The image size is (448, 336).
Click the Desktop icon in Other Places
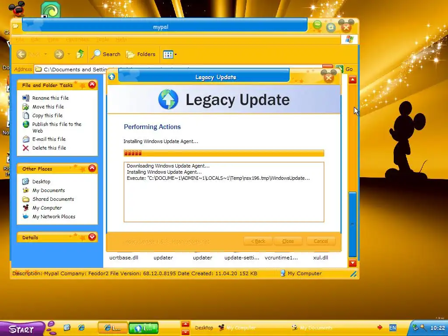pos(26,182)
